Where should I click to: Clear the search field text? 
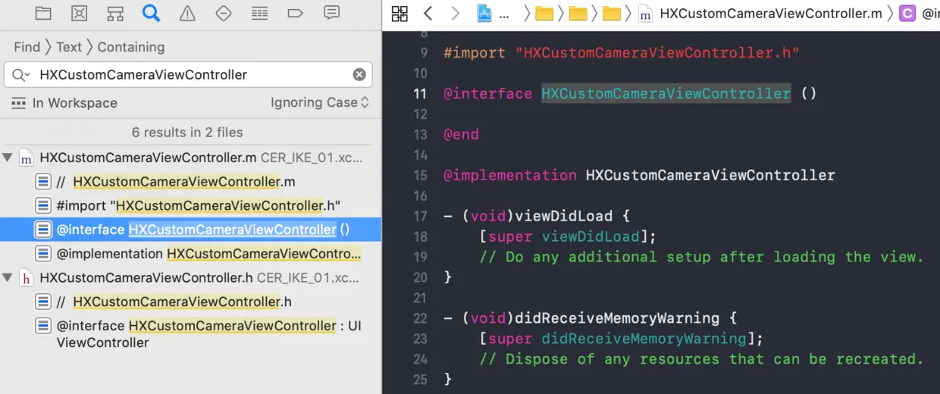click(x=359, y=74)
